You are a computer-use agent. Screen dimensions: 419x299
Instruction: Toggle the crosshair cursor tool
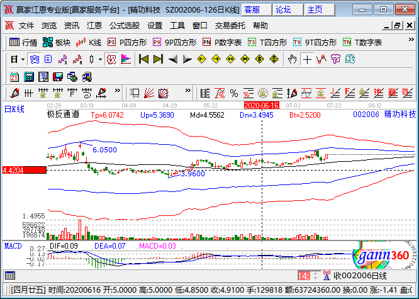(307, 59)
